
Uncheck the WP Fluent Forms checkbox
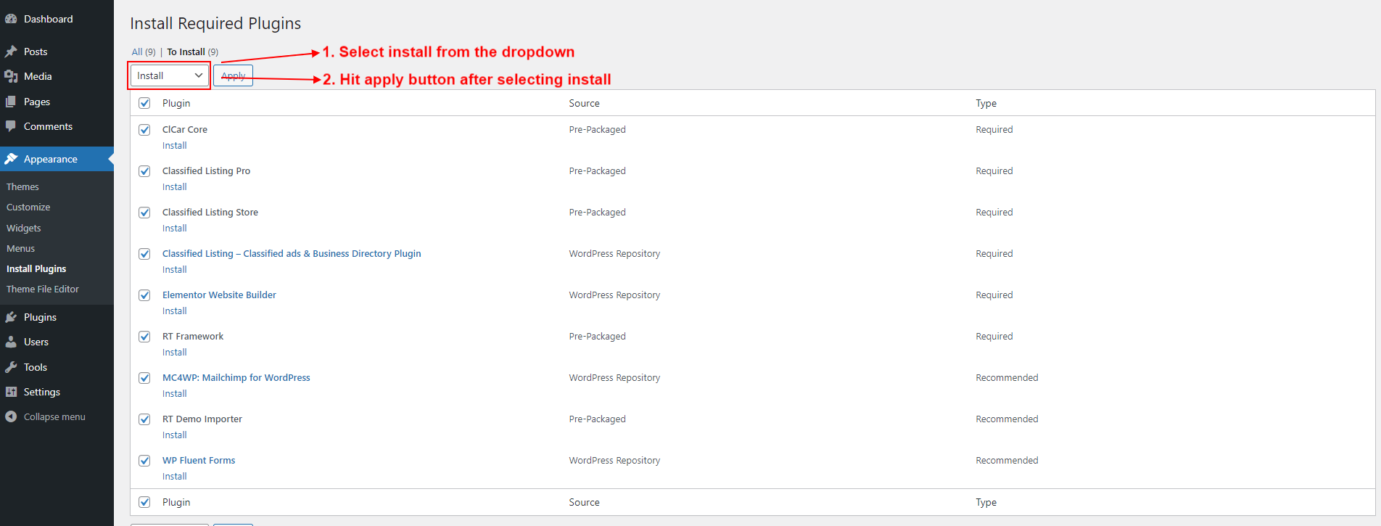pyautogui.click(x=144, y=461)
